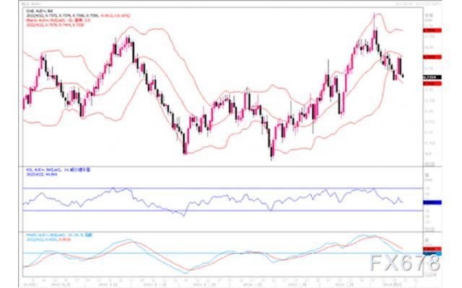This screenshot has width=462, height=288.
Task: Click the candlestick OHLC values line under the title
Action: [x=78, y=16]
